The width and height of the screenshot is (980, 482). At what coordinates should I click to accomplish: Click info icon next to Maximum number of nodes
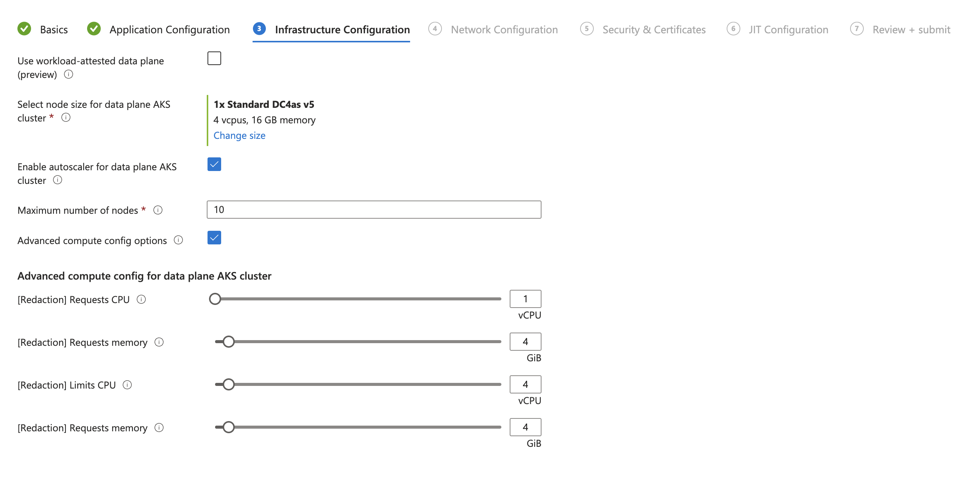pyautogui.click(x=158, y=210)
